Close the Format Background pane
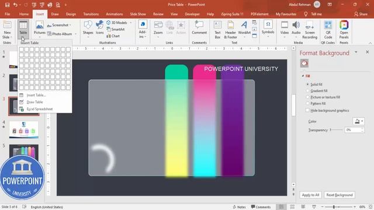 pyautogui.click(x=367, y=52)
